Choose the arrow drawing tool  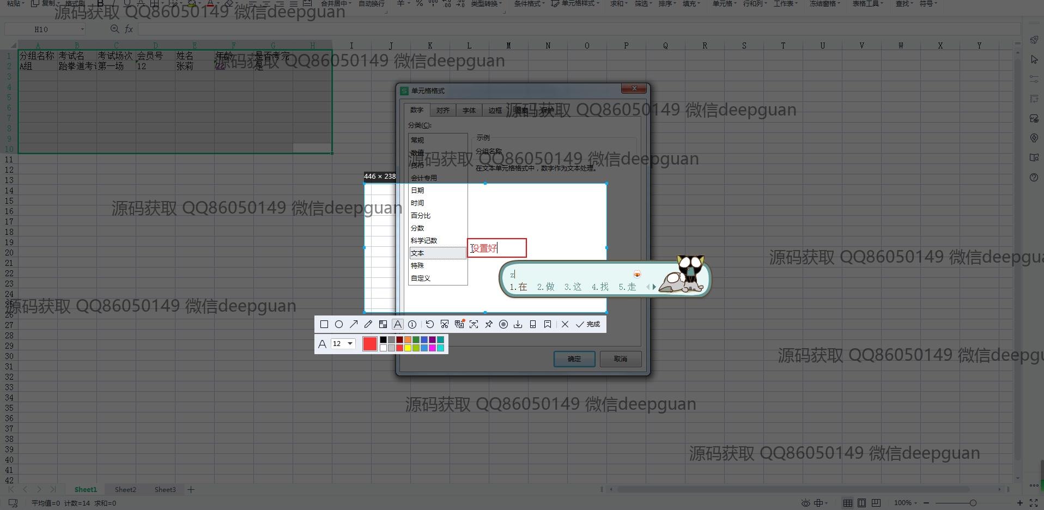354,324
